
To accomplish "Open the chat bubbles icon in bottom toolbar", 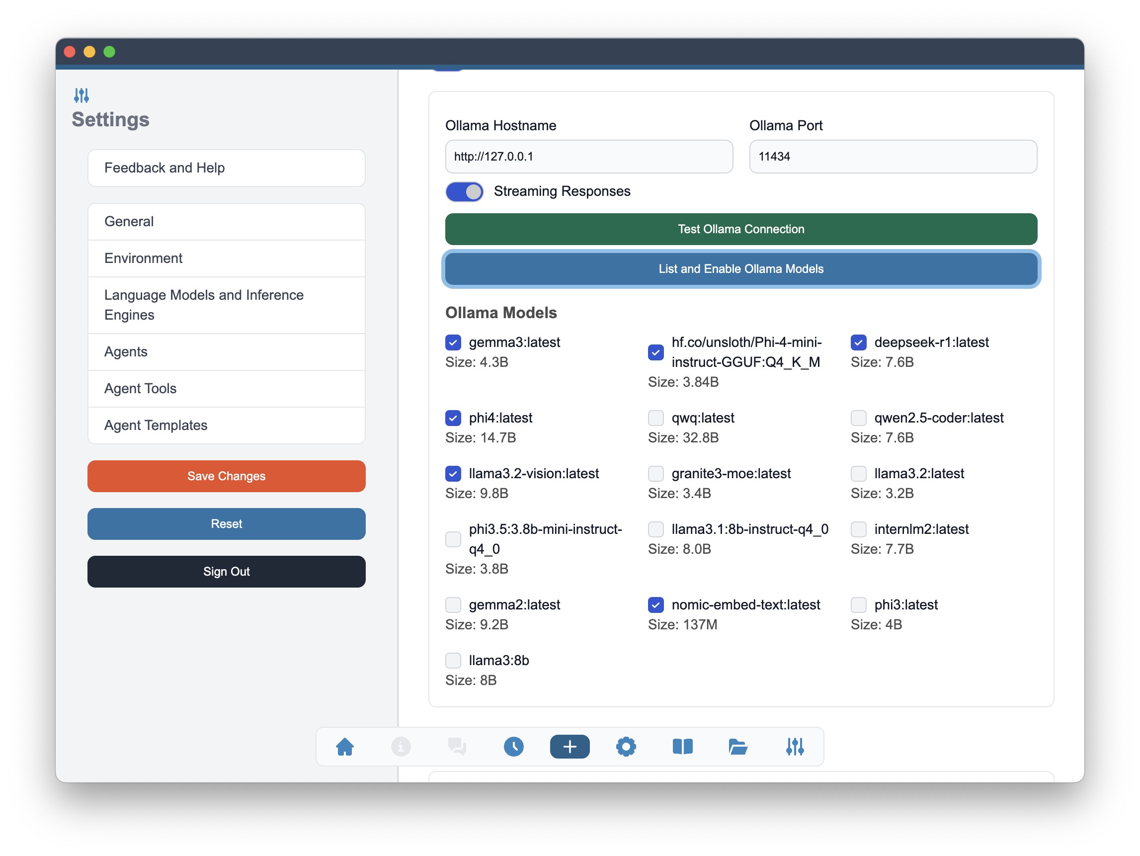I will point(457,746).
